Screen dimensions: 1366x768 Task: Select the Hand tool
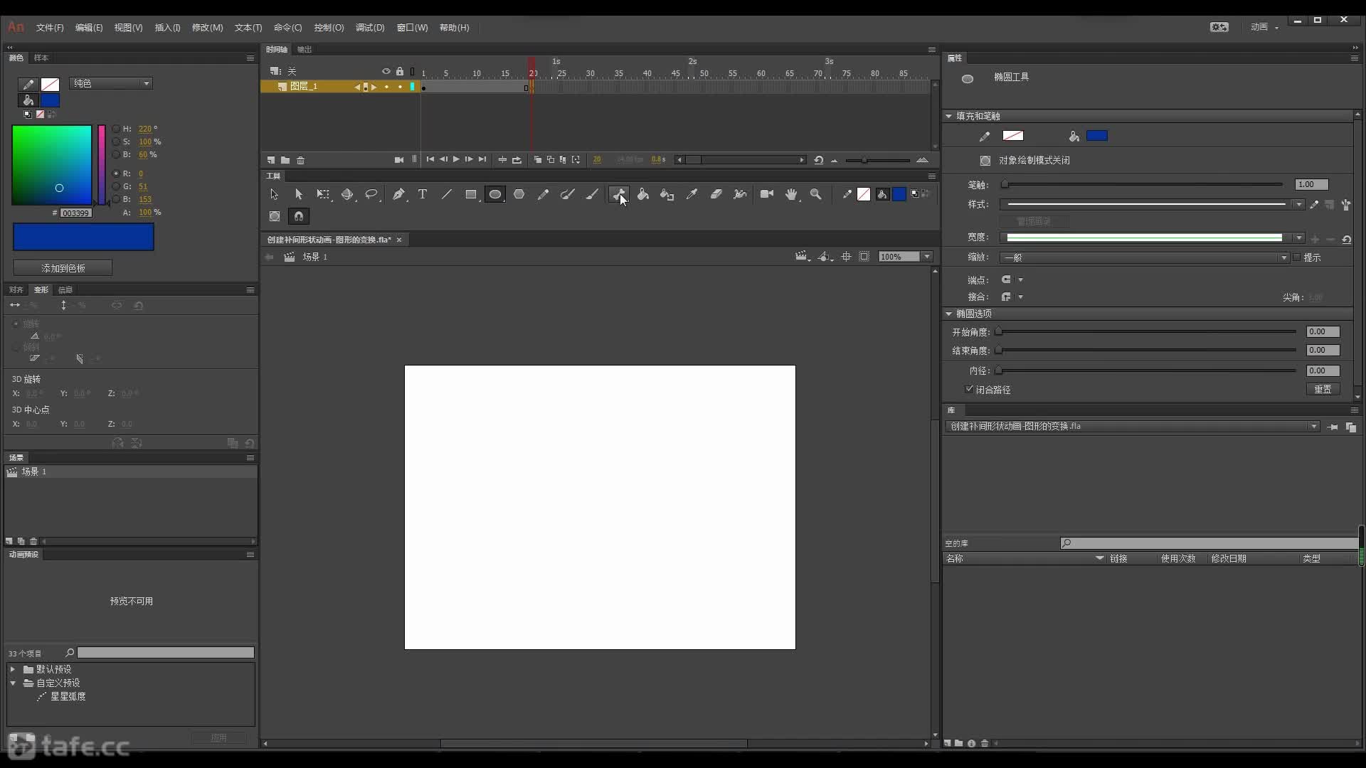click(791, 194)
